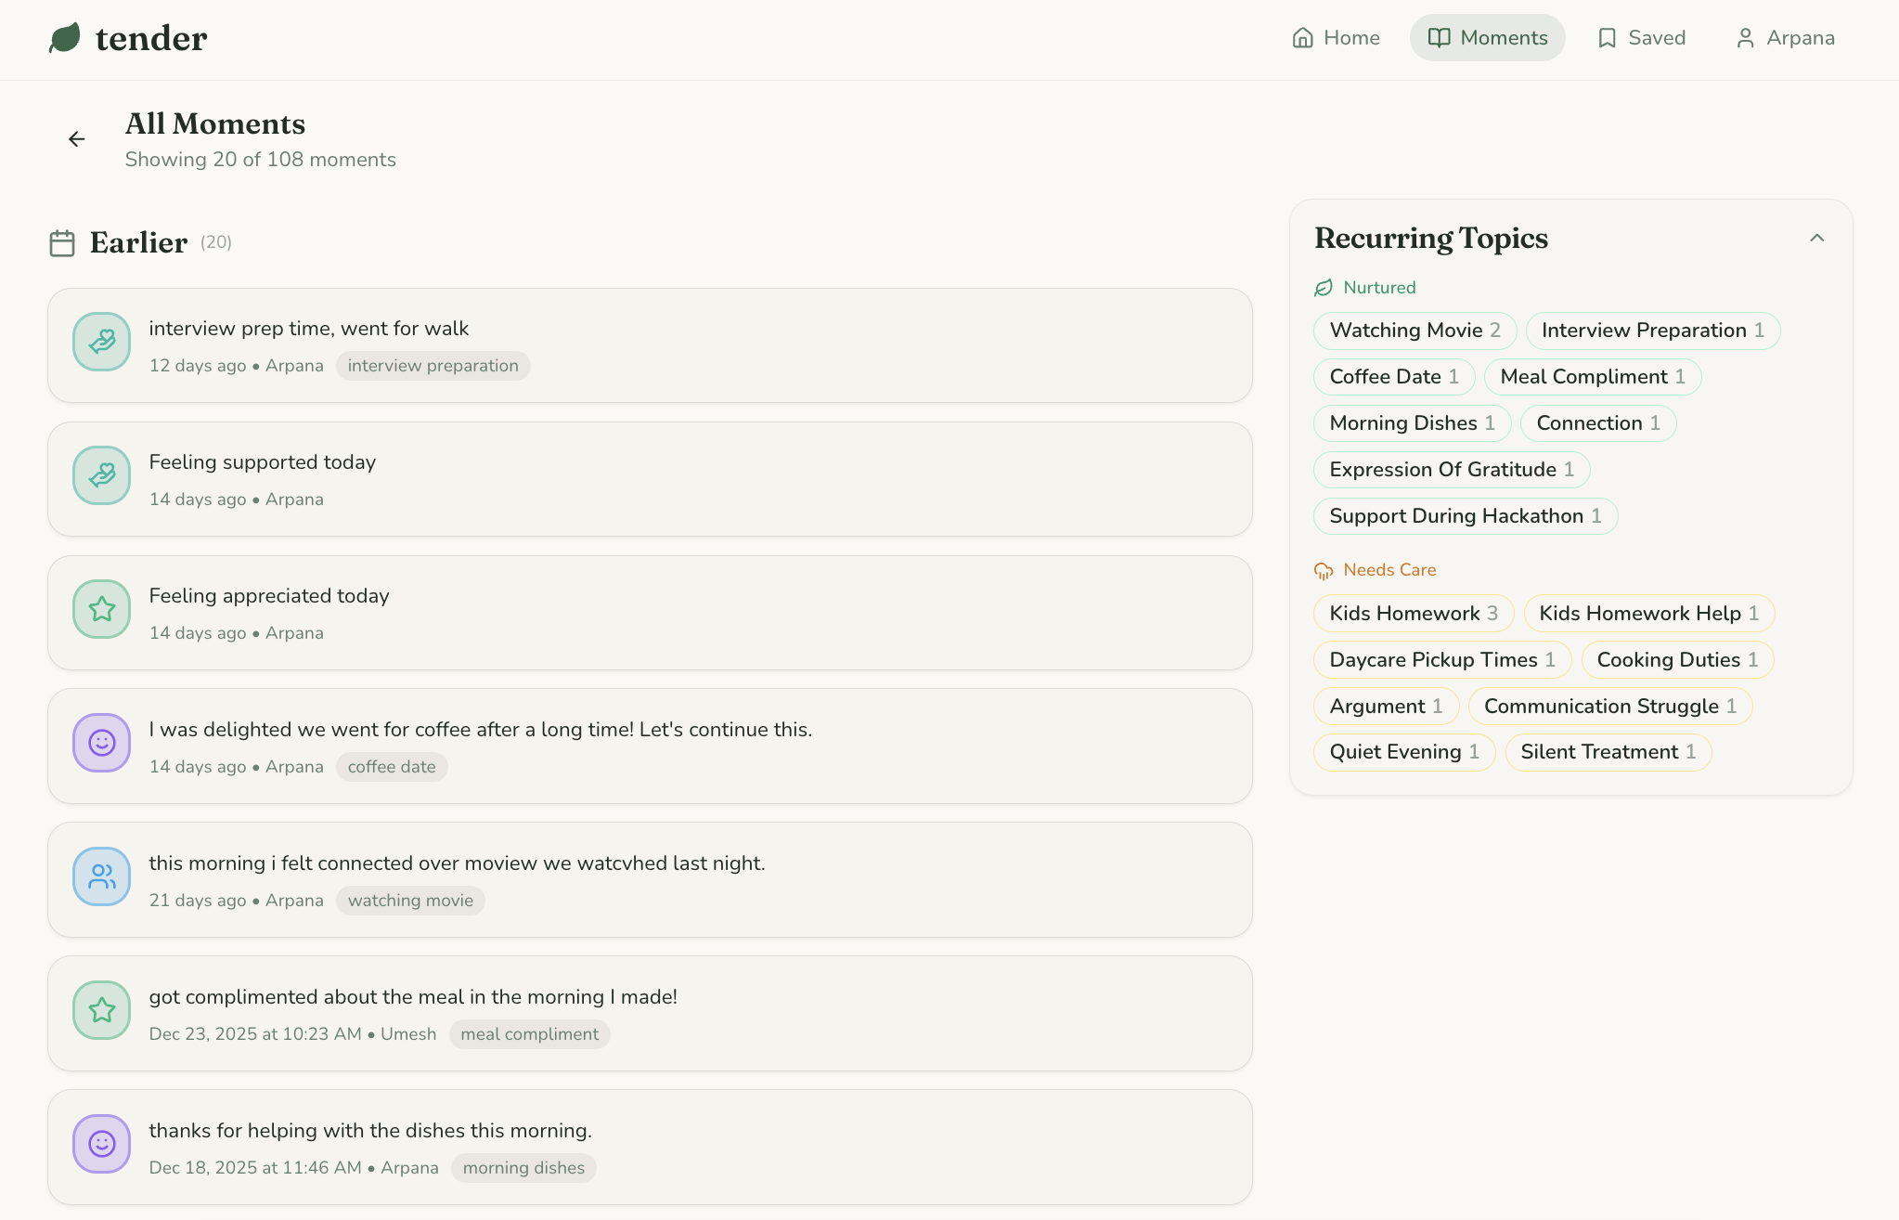Screen dimensions: 1899x1220
Task: Select the Kids Homework topic chip
Action: [x=1413, y=613]
